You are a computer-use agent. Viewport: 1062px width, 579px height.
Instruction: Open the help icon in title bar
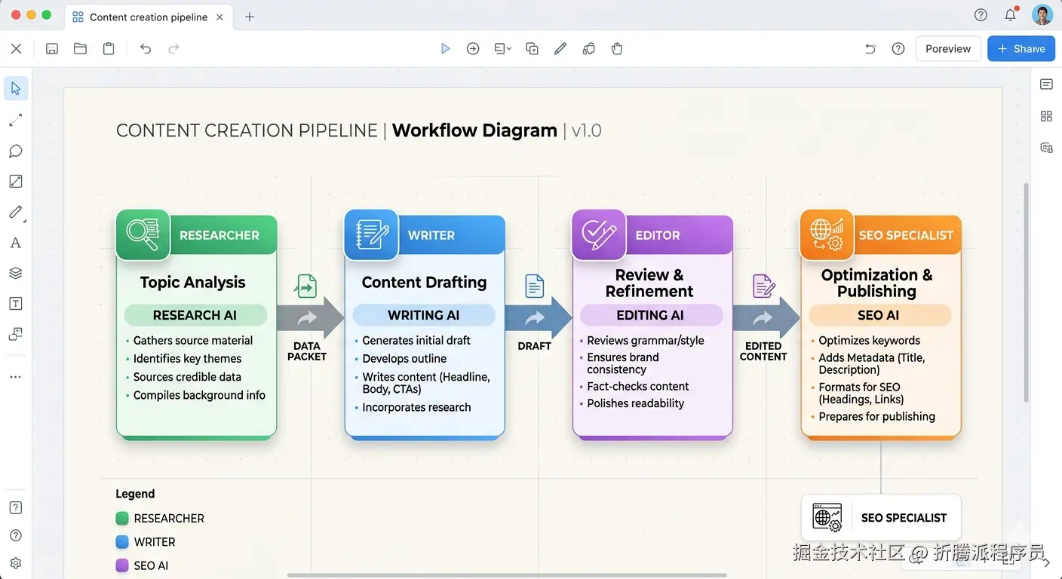[981, 15]
